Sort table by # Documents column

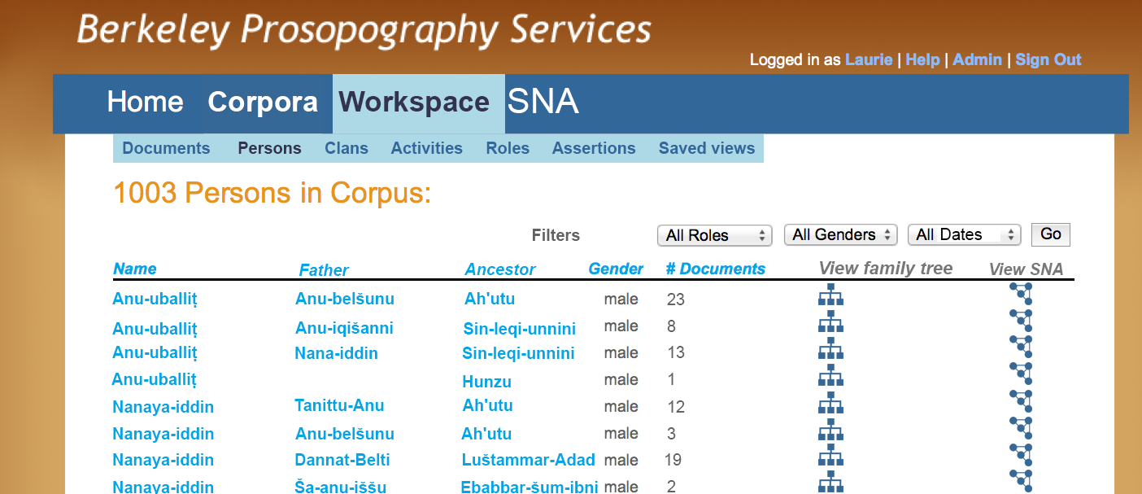716,269
